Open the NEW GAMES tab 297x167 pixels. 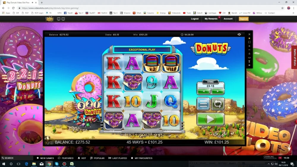click(45, 158)
